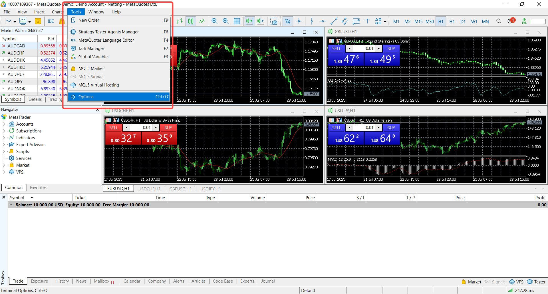548x294 pixels.
Task: Switch timeframe to M15
Action: 418,22
